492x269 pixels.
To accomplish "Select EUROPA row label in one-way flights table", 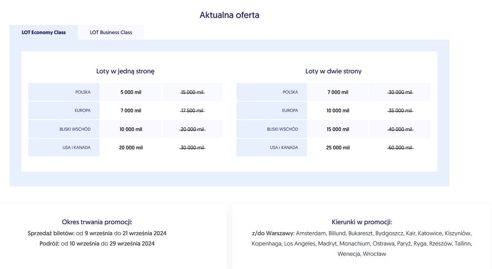I will (64, 110).
